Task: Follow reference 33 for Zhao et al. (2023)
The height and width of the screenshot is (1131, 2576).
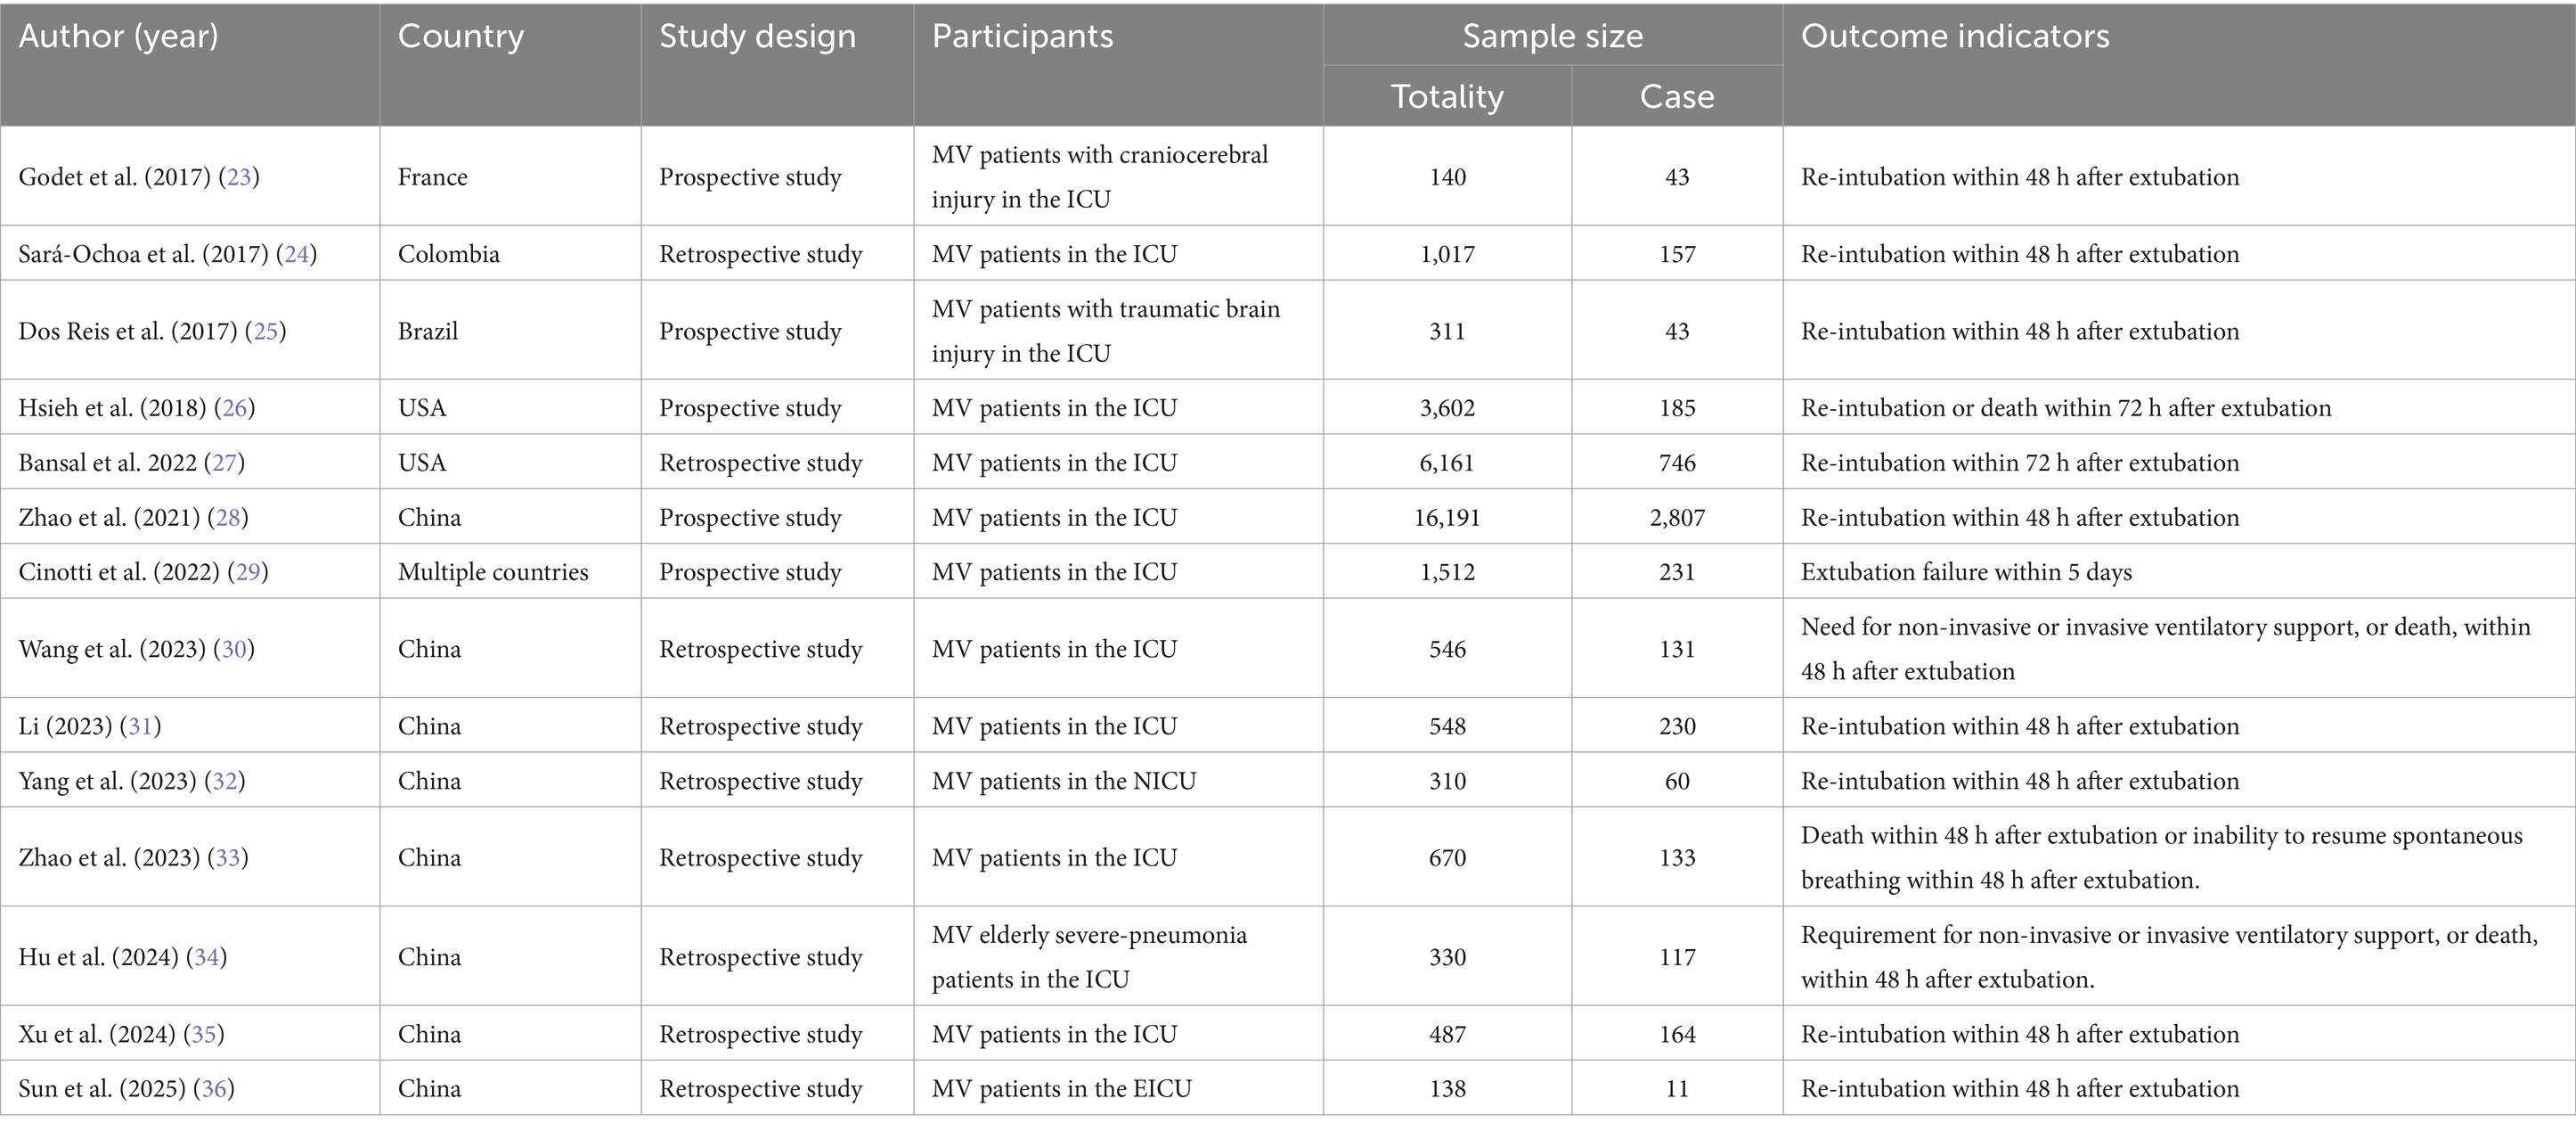Action: pos(228,857)
